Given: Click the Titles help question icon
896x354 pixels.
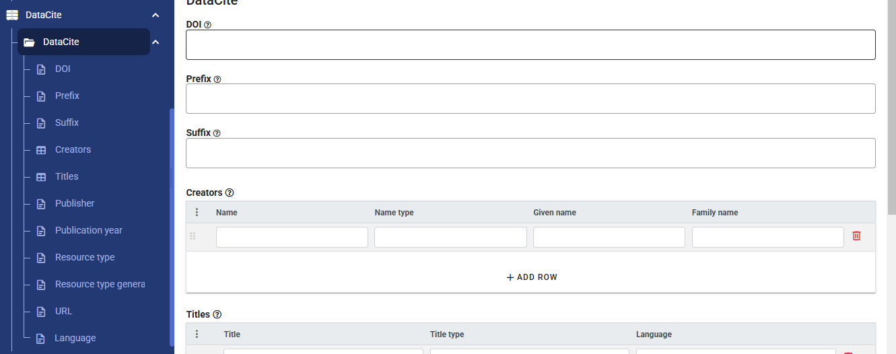Looking at the screenshot, I should pyautogui.click(x=217, y=314).
